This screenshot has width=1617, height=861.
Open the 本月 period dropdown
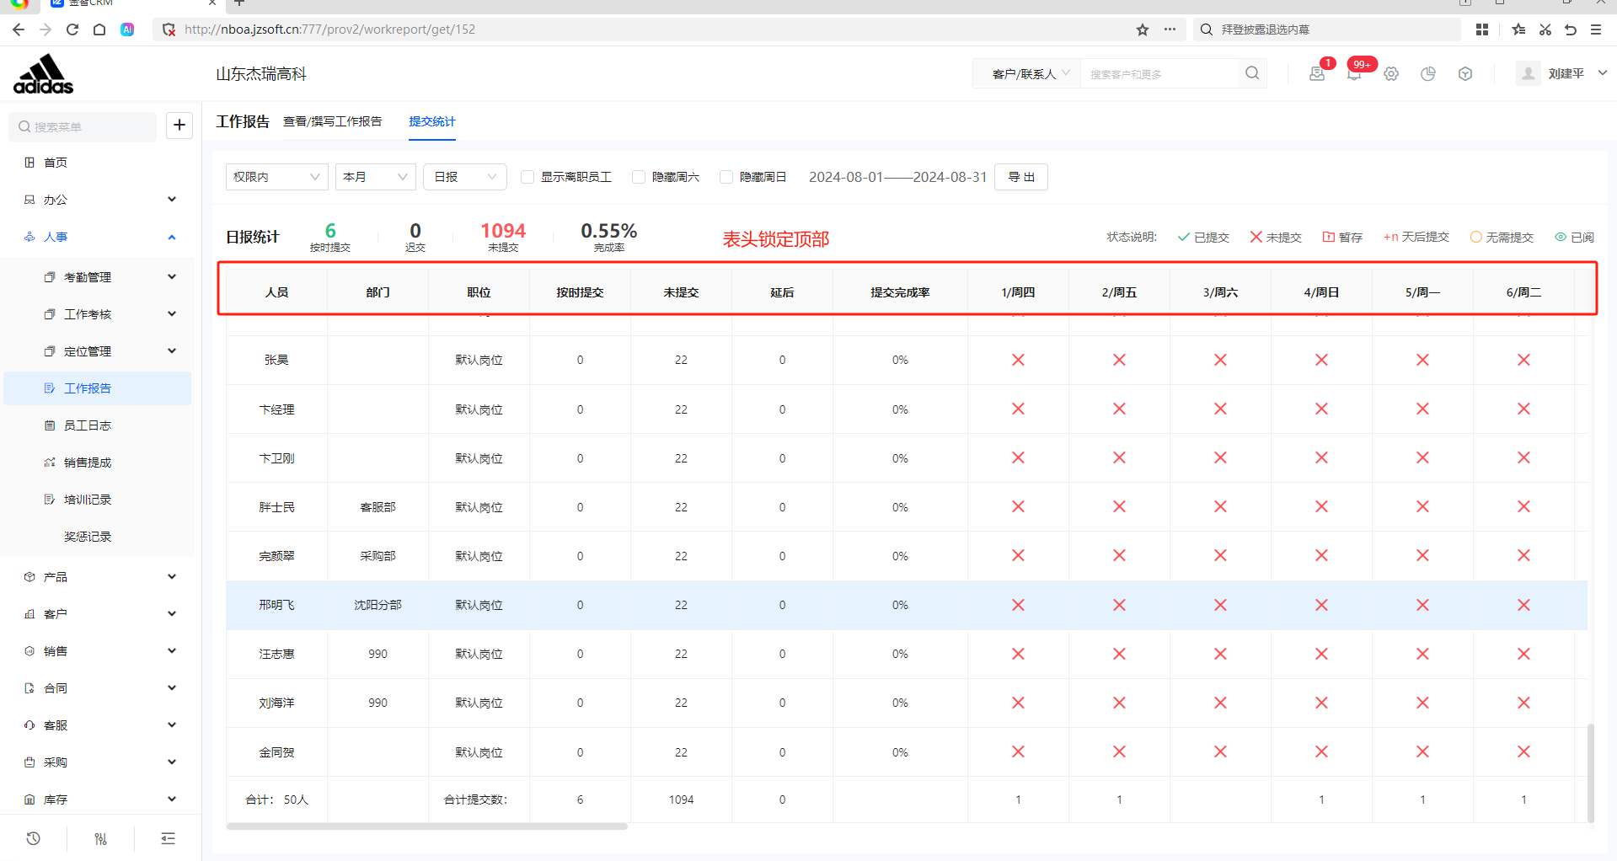375,177
